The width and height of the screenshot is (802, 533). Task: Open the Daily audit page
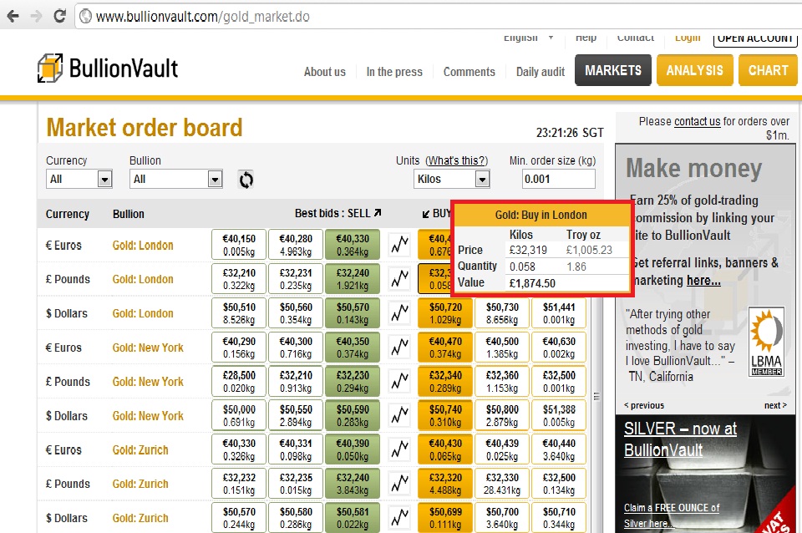tap(541, 72)
